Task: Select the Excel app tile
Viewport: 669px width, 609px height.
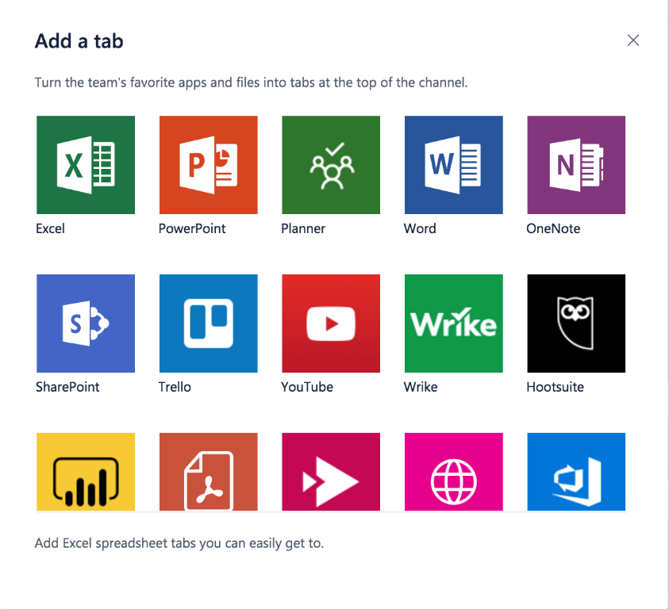Action: click(x=86, y=165)
